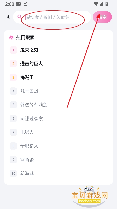Open 咒术回战 search suggestion

pos(29,91)
